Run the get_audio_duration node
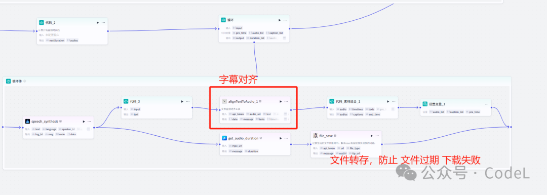 [281, 138]
